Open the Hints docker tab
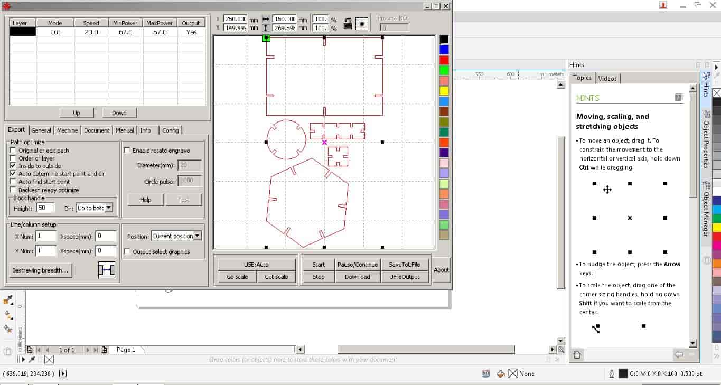This screenshot has height=385, width=721. tap(706, 84)
